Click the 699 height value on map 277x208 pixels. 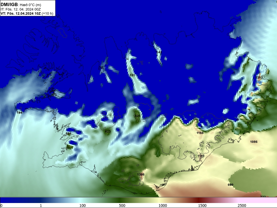pyautogui.click(x=230, y=185)
